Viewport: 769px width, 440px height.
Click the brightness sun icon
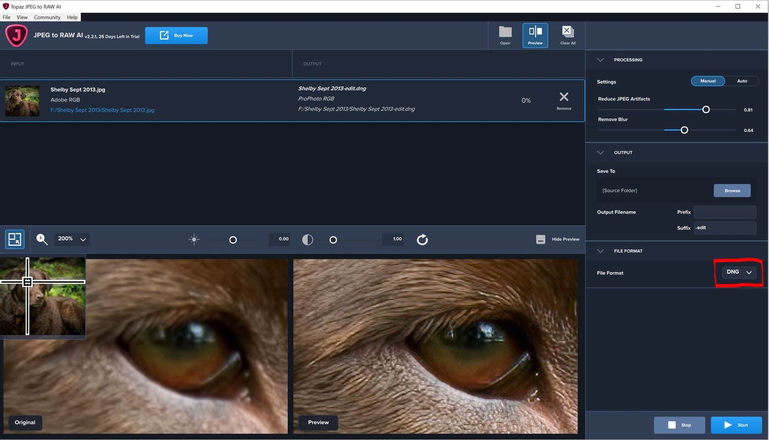click(193, 240)
